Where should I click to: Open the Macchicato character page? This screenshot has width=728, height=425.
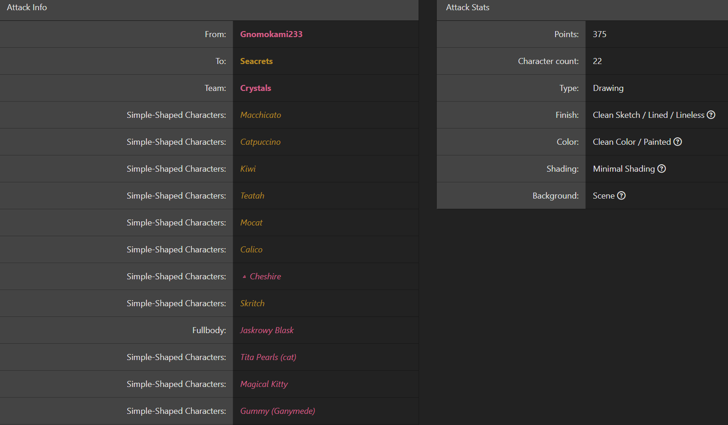click(260, 115)
